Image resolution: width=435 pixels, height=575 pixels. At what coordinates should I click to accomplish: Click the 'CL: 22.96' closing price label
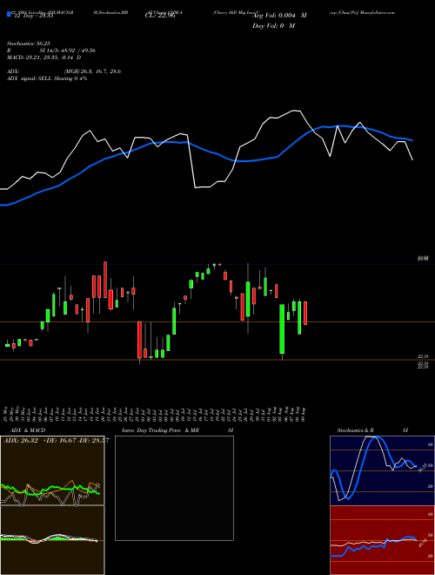coord(160,17)
